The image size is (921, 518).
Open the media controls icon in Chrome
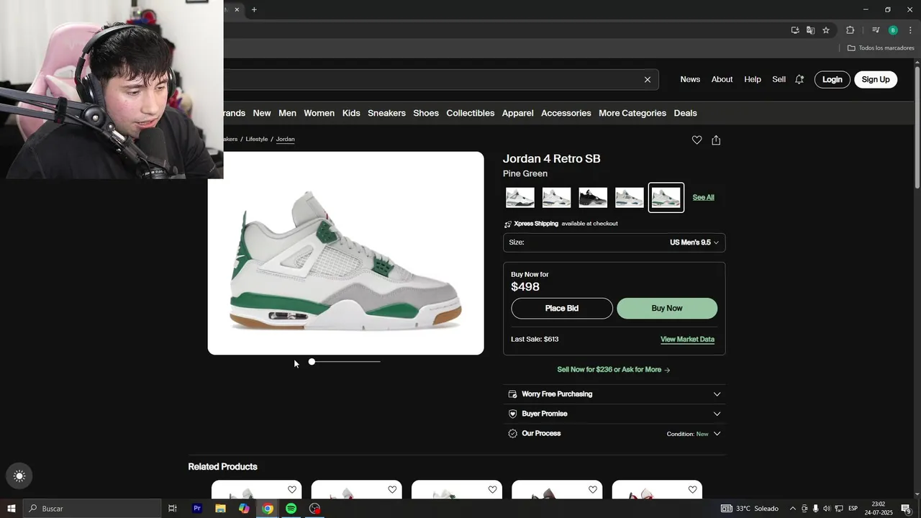(x=876, y=30)
